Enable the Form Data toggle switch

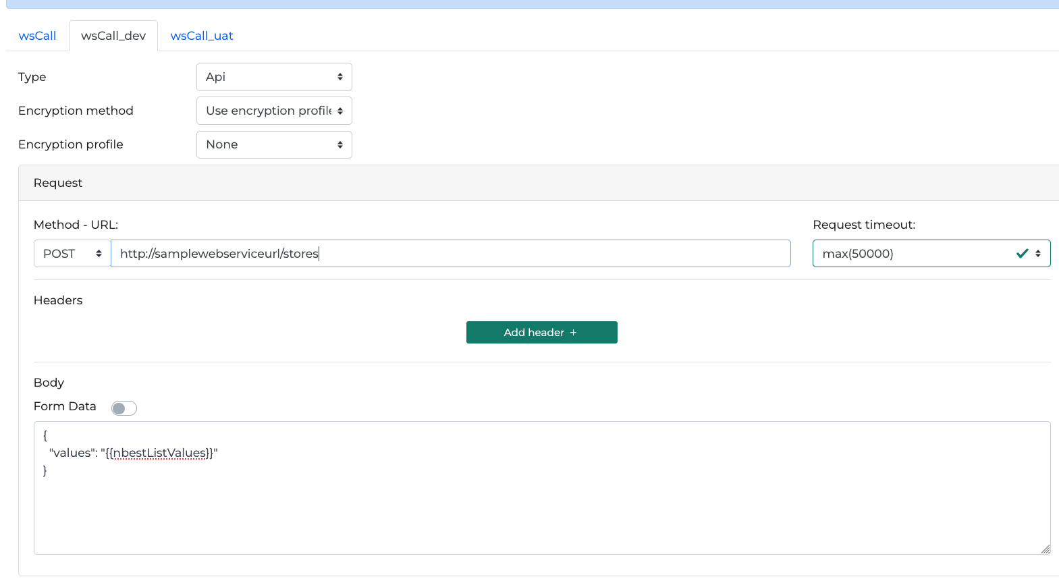point(124,408)
